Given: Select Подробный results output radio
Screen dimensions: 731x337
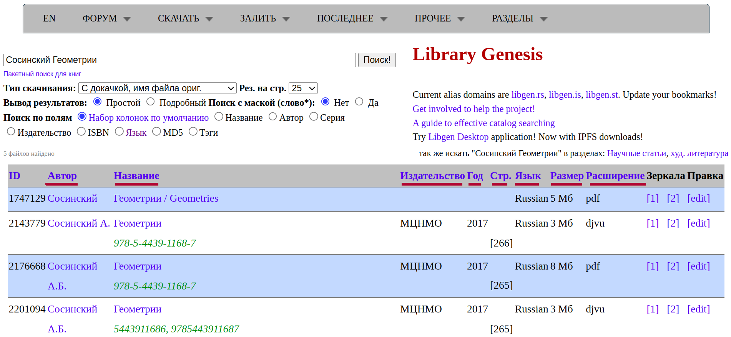Looking at the screenshot, I should (151, 102).
